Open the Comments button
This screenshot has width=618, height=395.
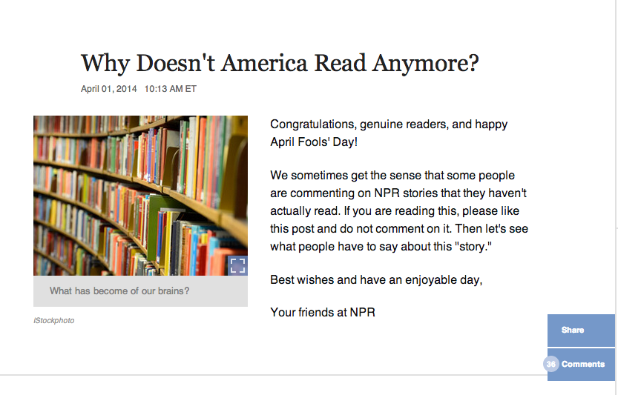(x=583, y=364)
